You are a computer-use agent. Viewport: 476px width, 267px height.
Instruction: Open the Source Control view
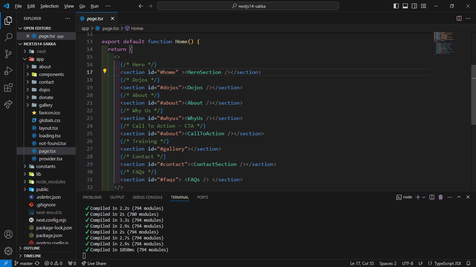(x=8, y=54)
